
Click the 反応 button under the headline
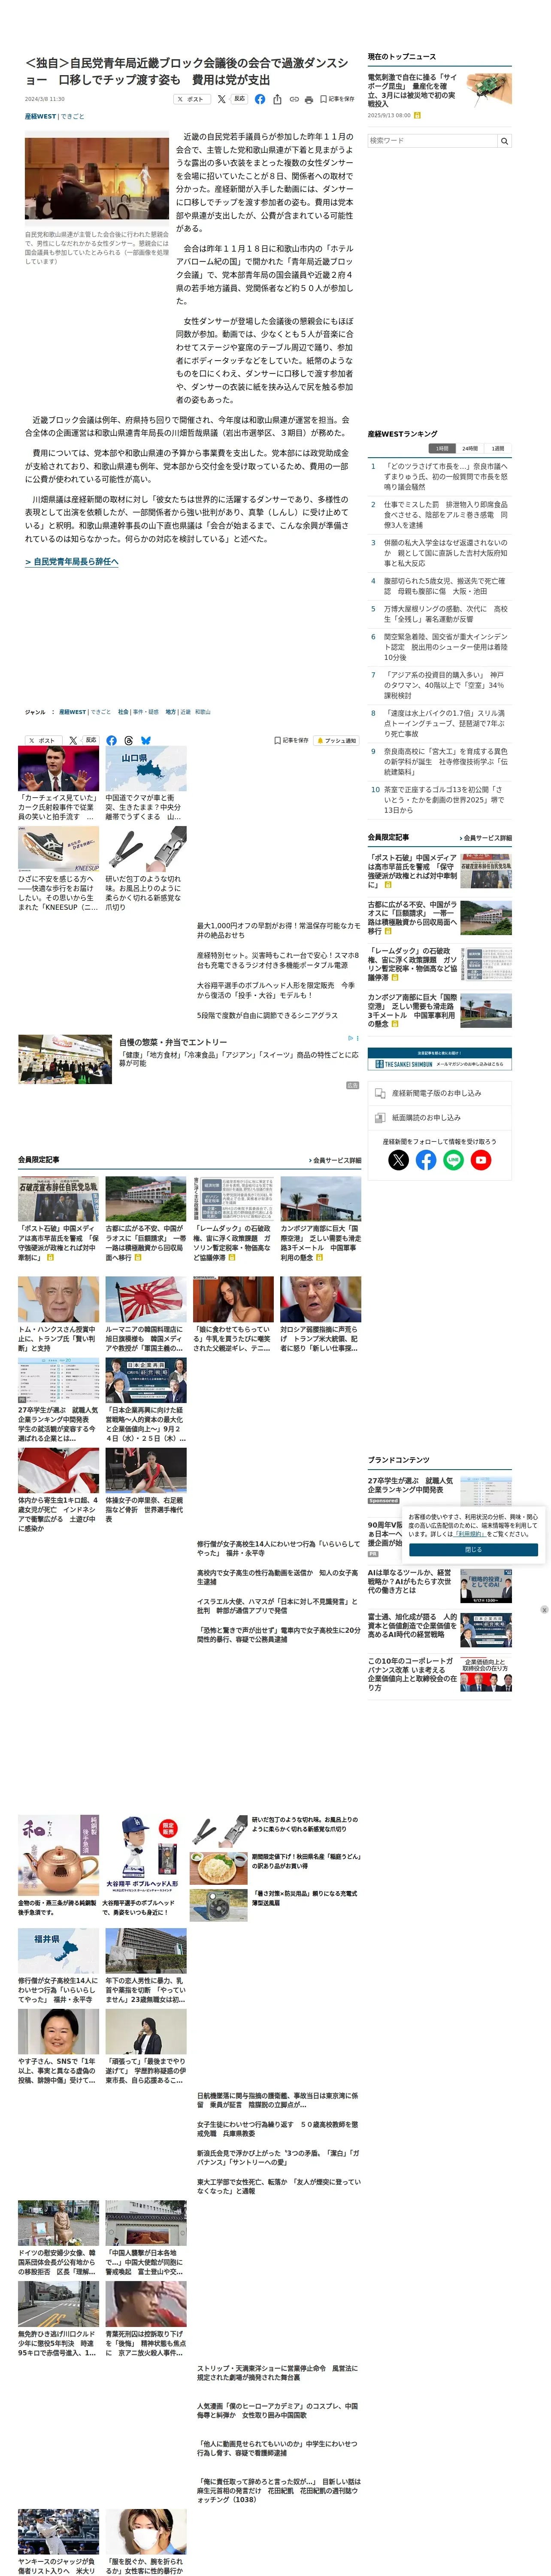click(239, 99)
